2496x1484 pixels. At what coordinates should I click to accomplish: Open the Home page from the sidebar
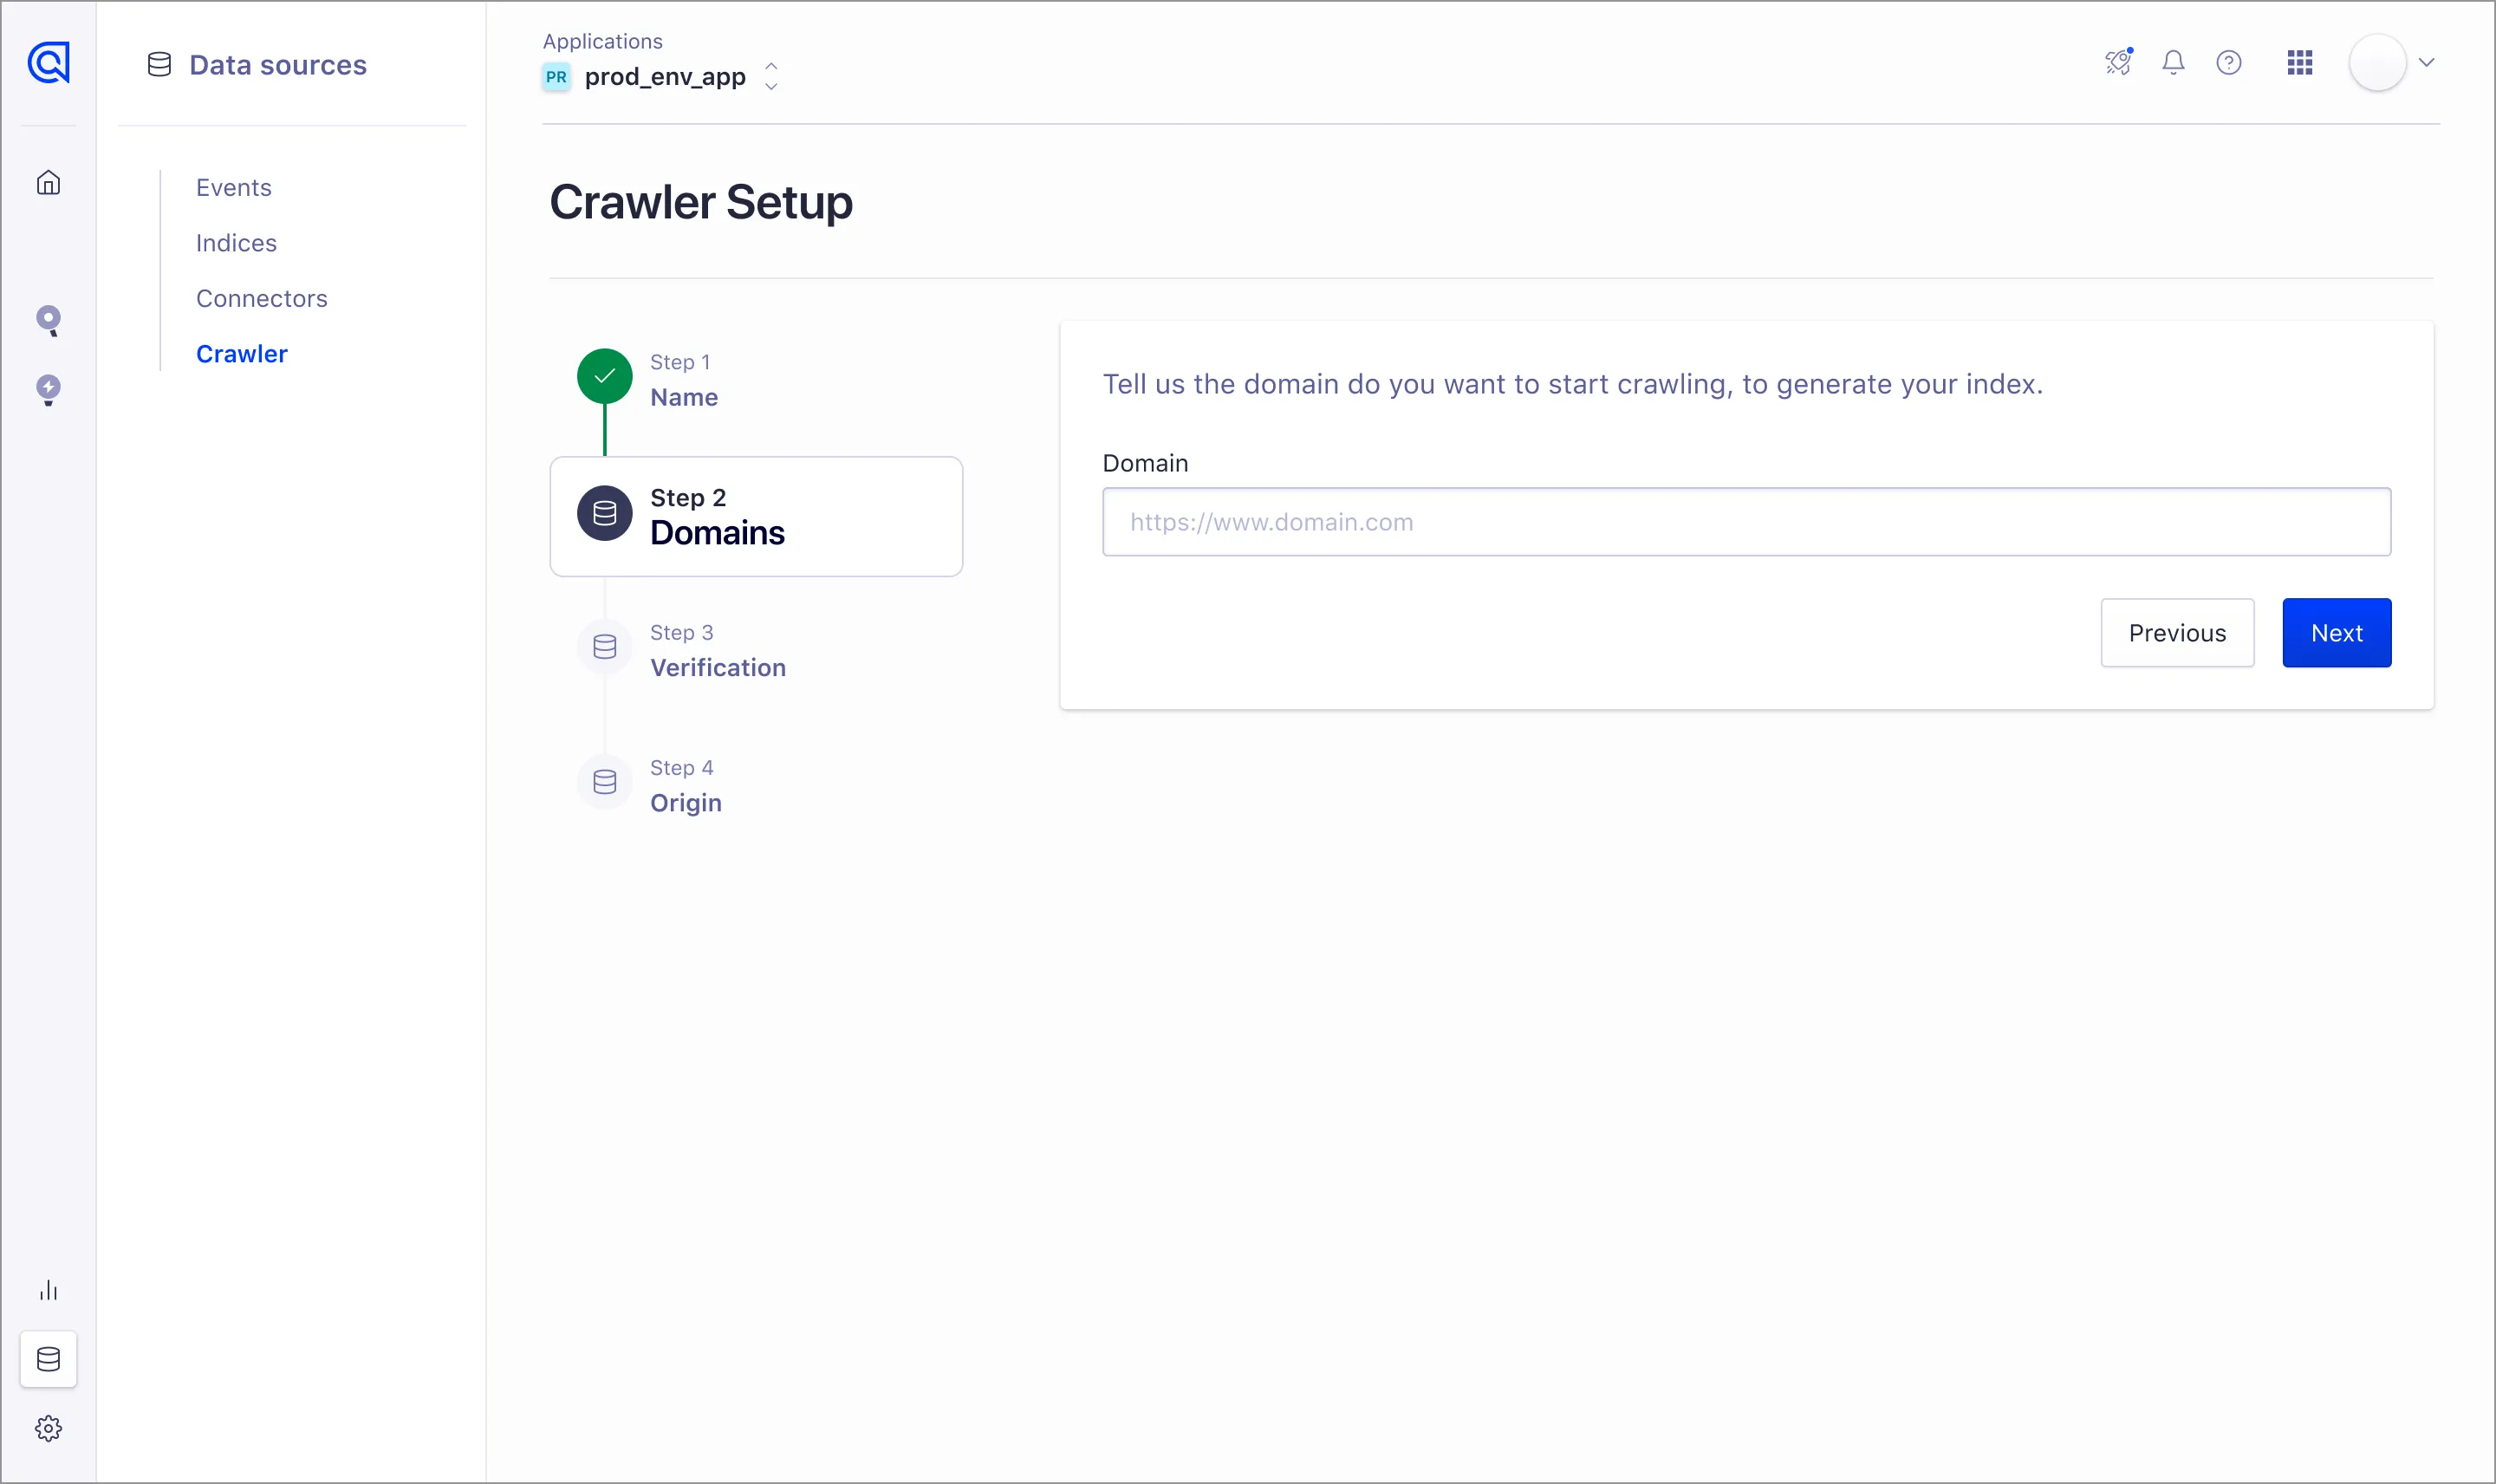pos(47,182)
